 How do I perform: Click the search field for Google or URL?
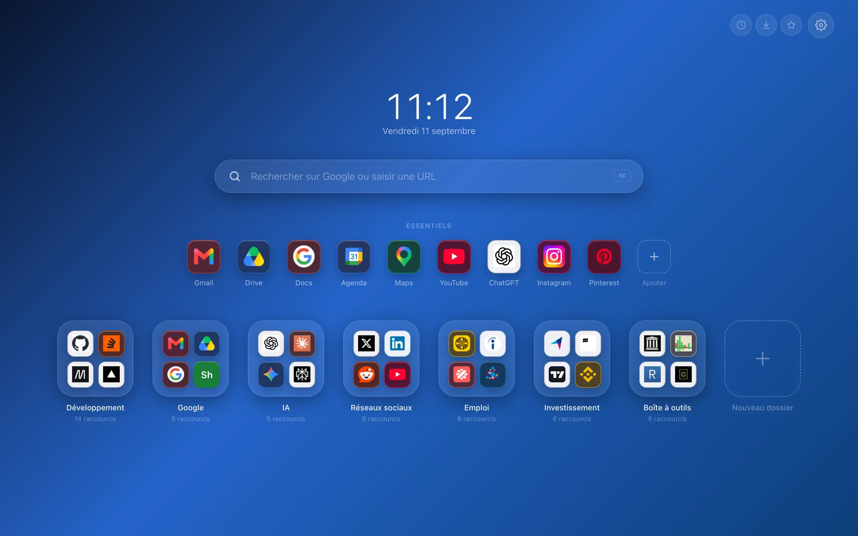click(x=429, y=176)
